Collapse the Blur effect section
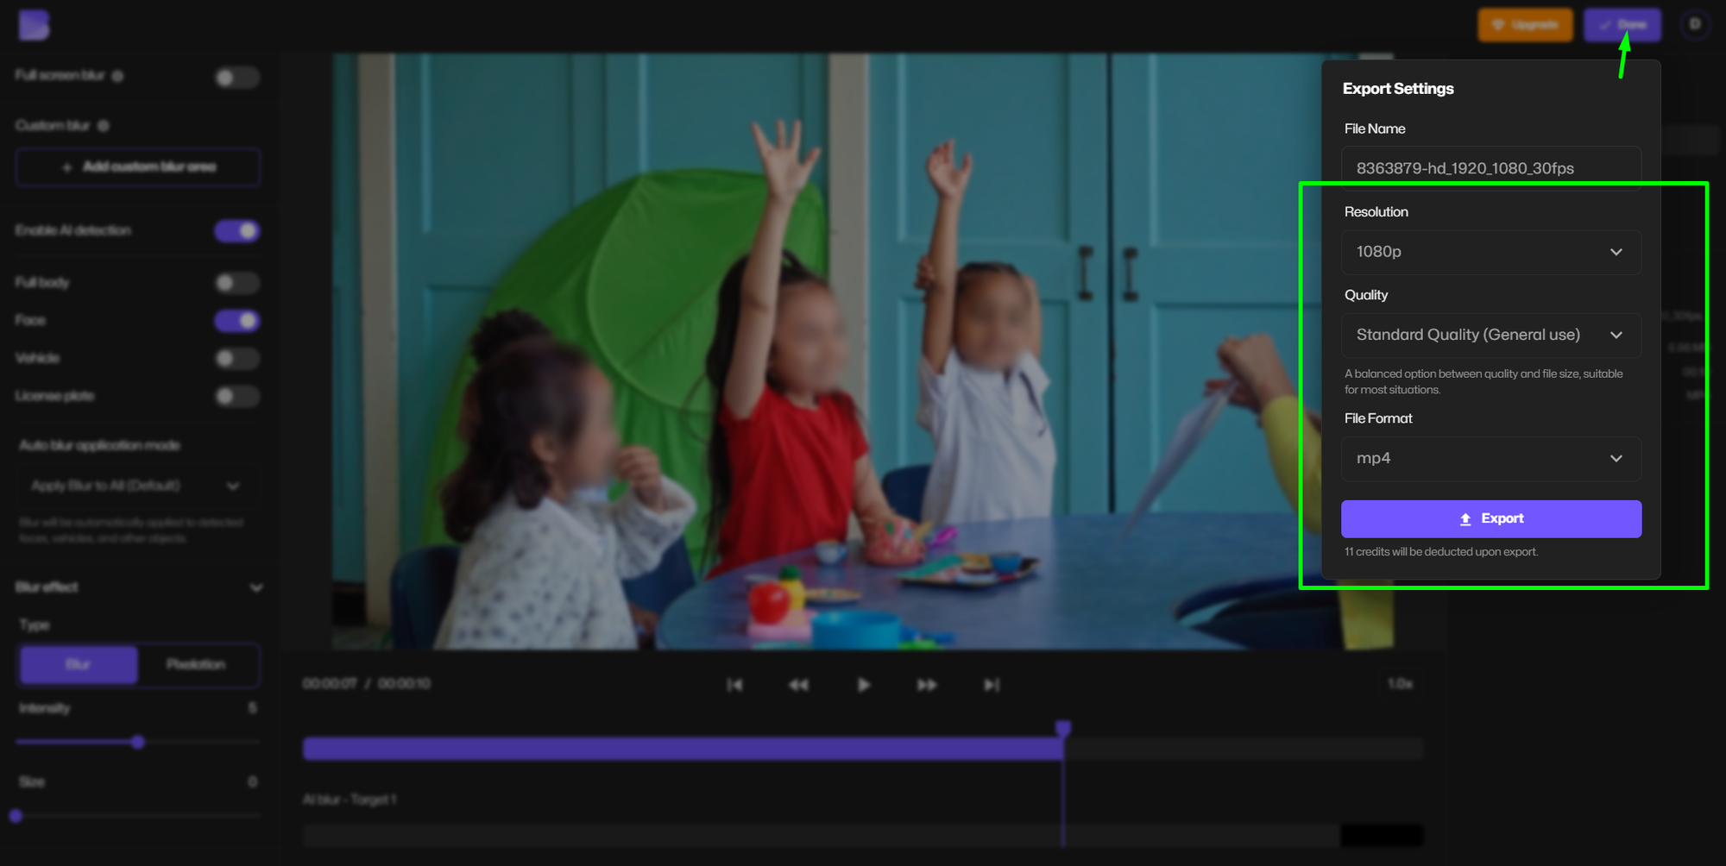The width and height of the screenshot is (1726, 866). click(x=256, y=587)
